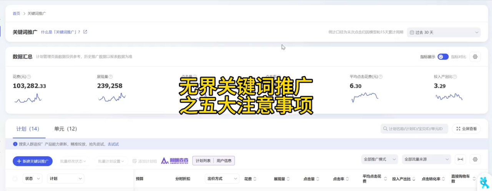Open the 什么是「关键词推广」? link
Screen dimensions: 492x191
click(x=61, y=32)
